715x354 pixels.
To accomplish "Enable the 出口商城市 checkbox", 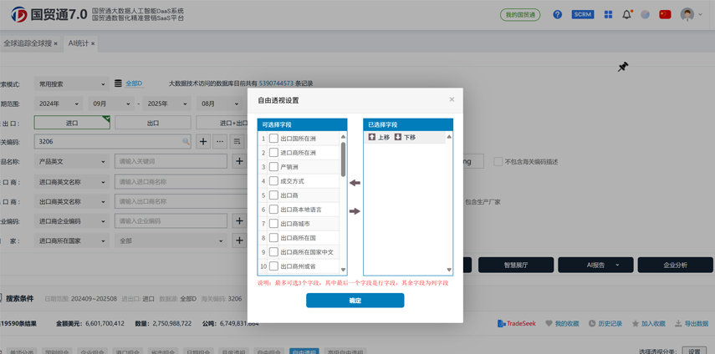I will 273,224.
